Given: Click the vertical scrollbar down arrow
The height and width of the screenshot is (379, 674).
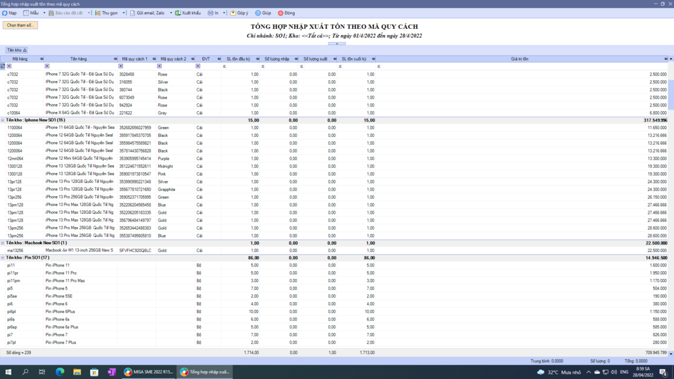Looking at the screenshot, I should [x=671, y=353].
